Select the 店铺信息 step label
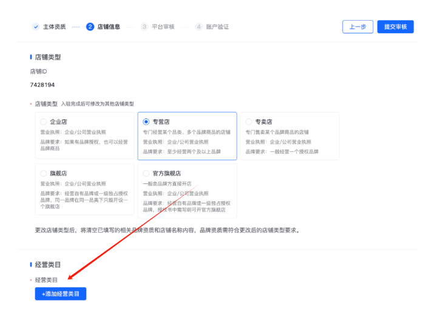This screenshot has height=317, width=432. [109, 27]
